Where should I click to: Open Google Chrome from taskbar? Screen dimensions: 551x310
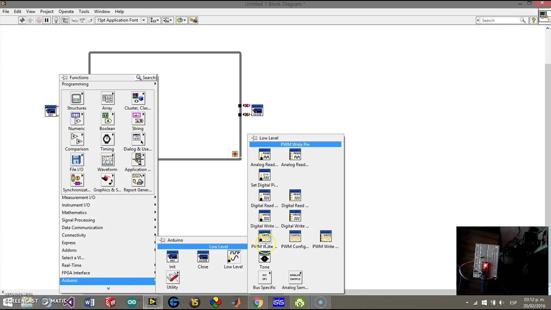tap(258, 302)
